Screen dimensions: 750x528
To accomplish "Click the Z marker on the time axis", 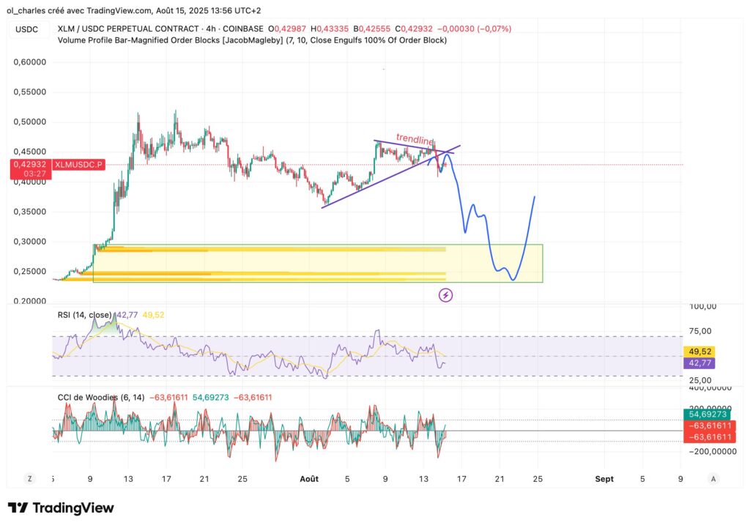I will pos(29,478).
